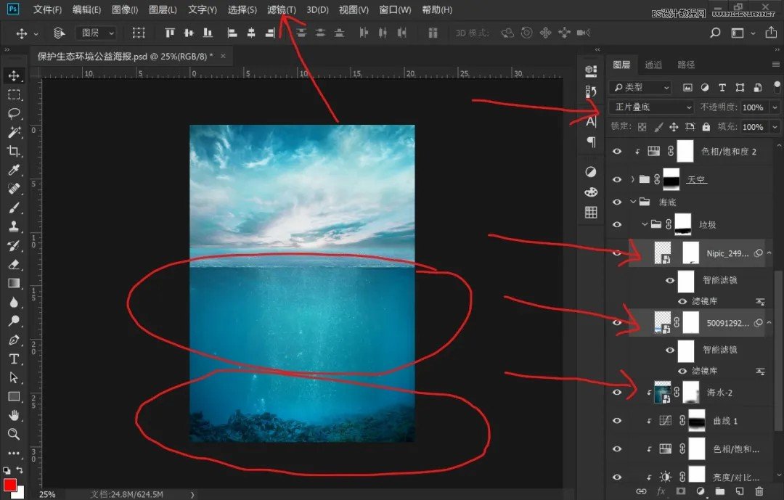Select the Lasso tool
This screenshot has width=784, height=500.
coord(15,113)
